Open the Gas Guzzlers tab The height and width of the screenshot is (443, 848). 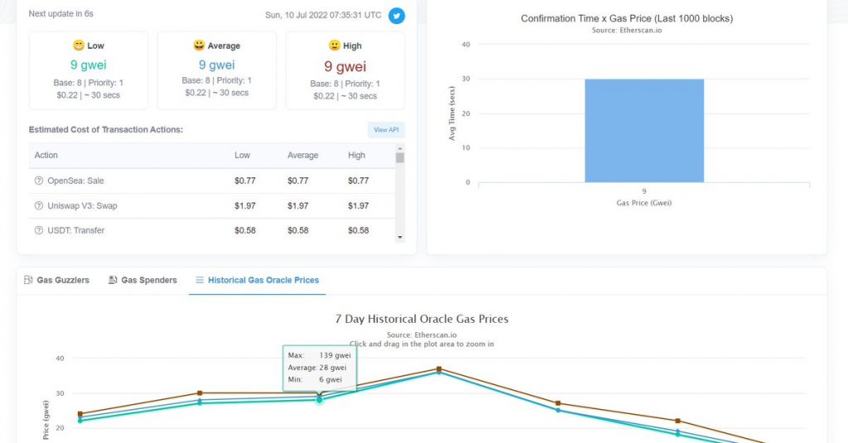point(57,280)
